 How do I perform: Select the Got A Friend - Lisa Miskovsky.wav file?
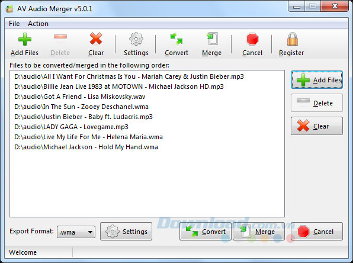click(79, 97)
